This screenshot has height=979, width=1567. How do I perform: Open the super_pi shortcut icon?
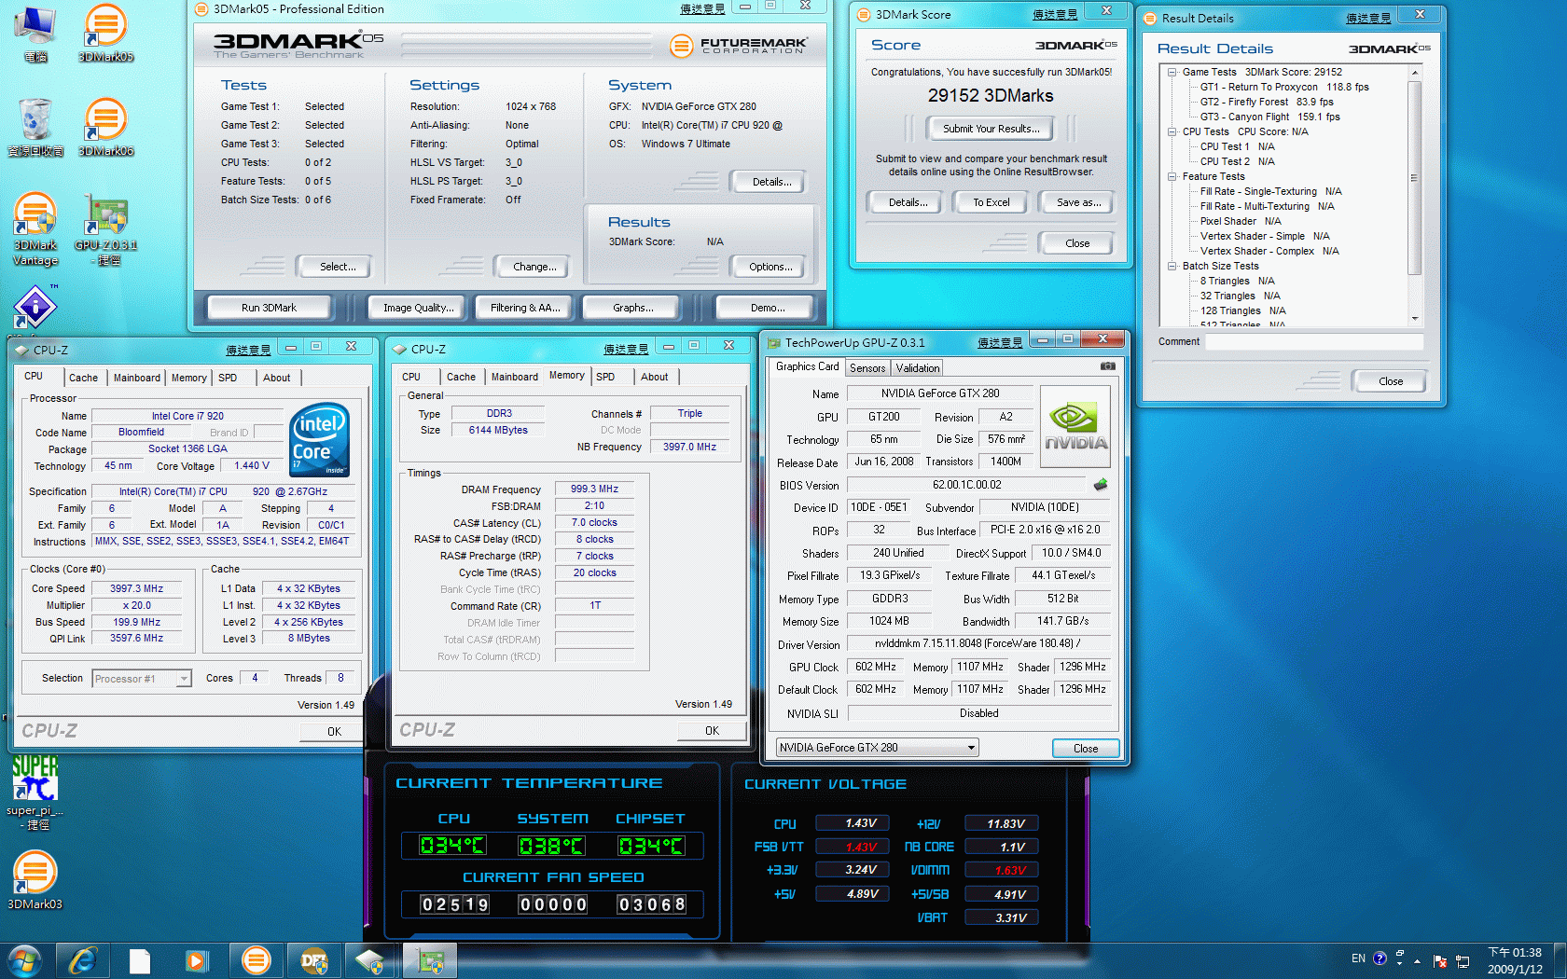coord(35,793)
